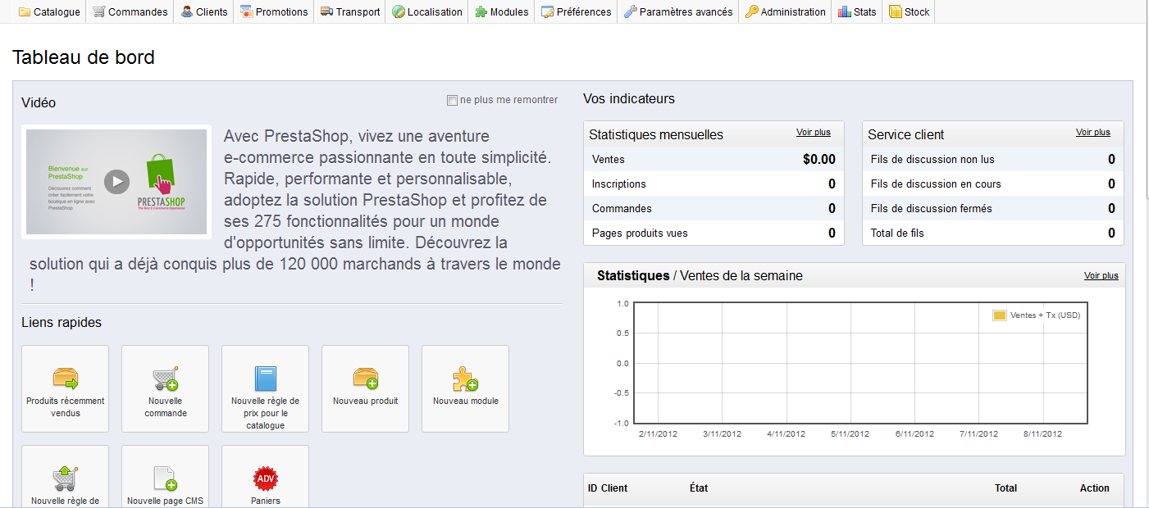Click the Produits récemment vendus quick link icon
This screenshot has width=1149, height=508.
click(x=65, y=379)
